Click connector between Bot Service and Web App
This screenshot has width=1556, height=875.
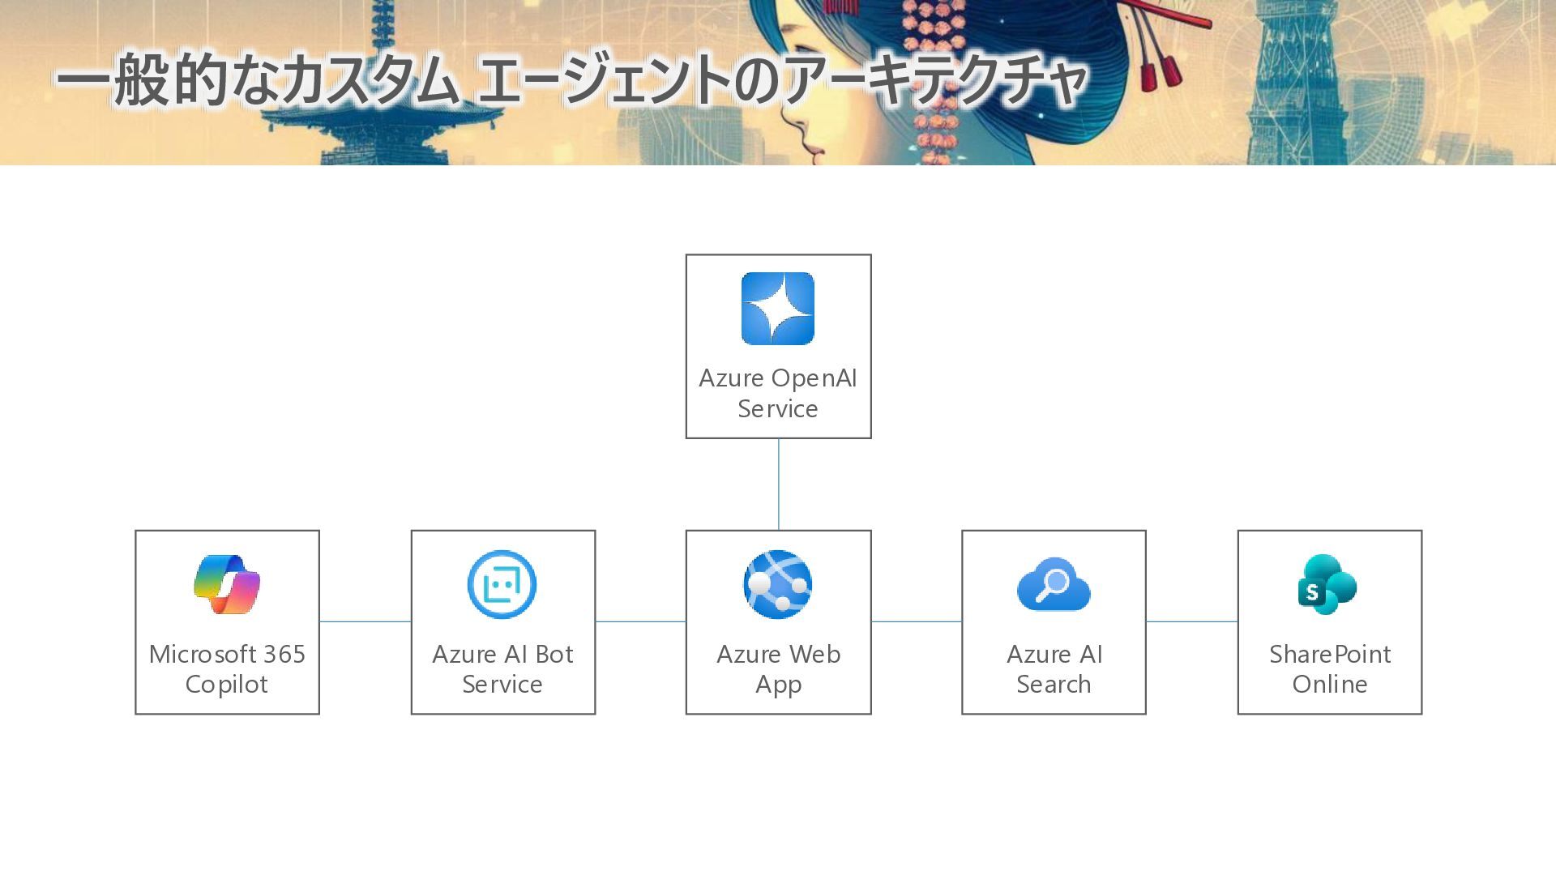640,621
